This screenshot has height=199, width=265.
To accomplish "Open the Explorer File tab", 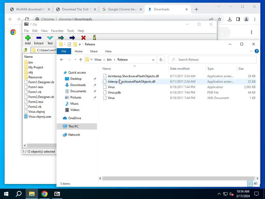I will [64, 51].
